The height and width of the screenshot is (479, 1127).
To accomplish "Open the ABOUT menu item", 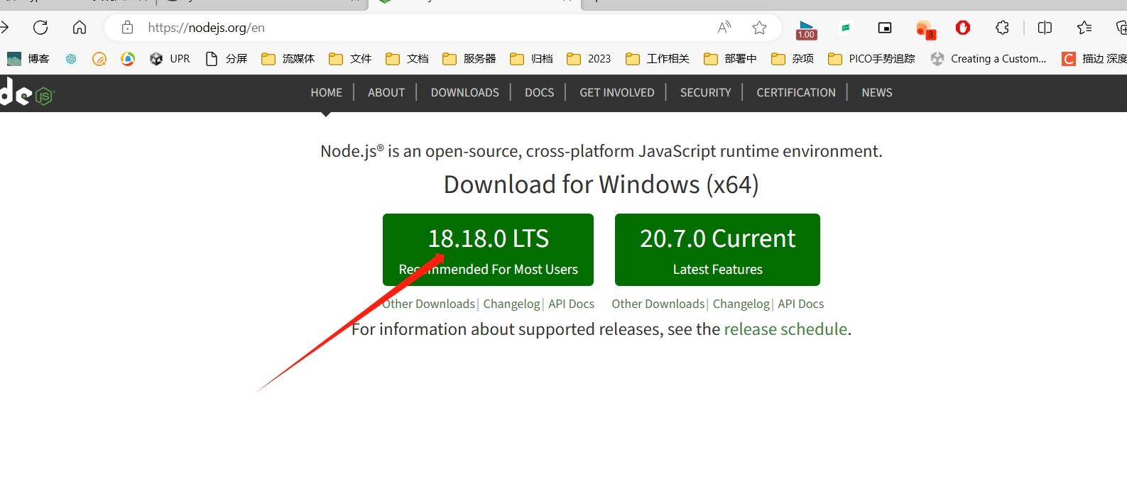I will 386,92.
